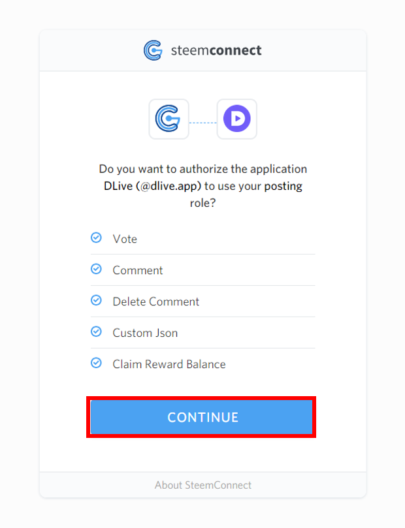Click the steemconnect wordmark in the header

pos(216,50)
